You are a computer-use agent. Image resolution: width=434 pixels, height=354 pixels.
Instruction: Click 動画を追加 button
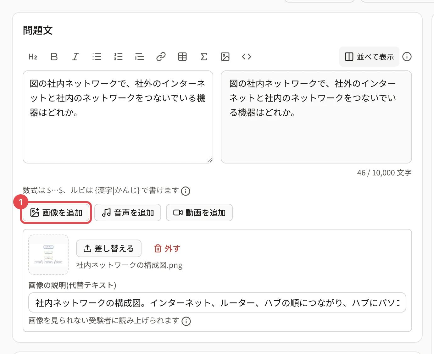coord(199,213)
